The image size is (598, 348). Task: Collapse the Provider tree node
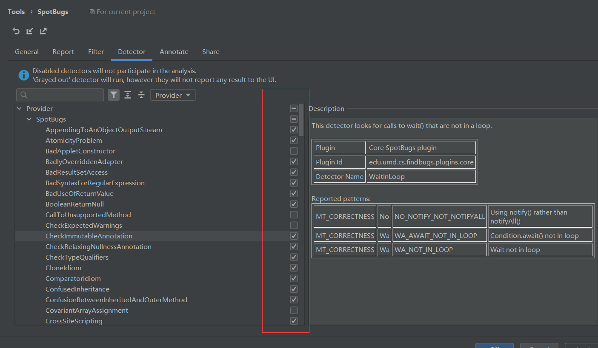point(19,108)
